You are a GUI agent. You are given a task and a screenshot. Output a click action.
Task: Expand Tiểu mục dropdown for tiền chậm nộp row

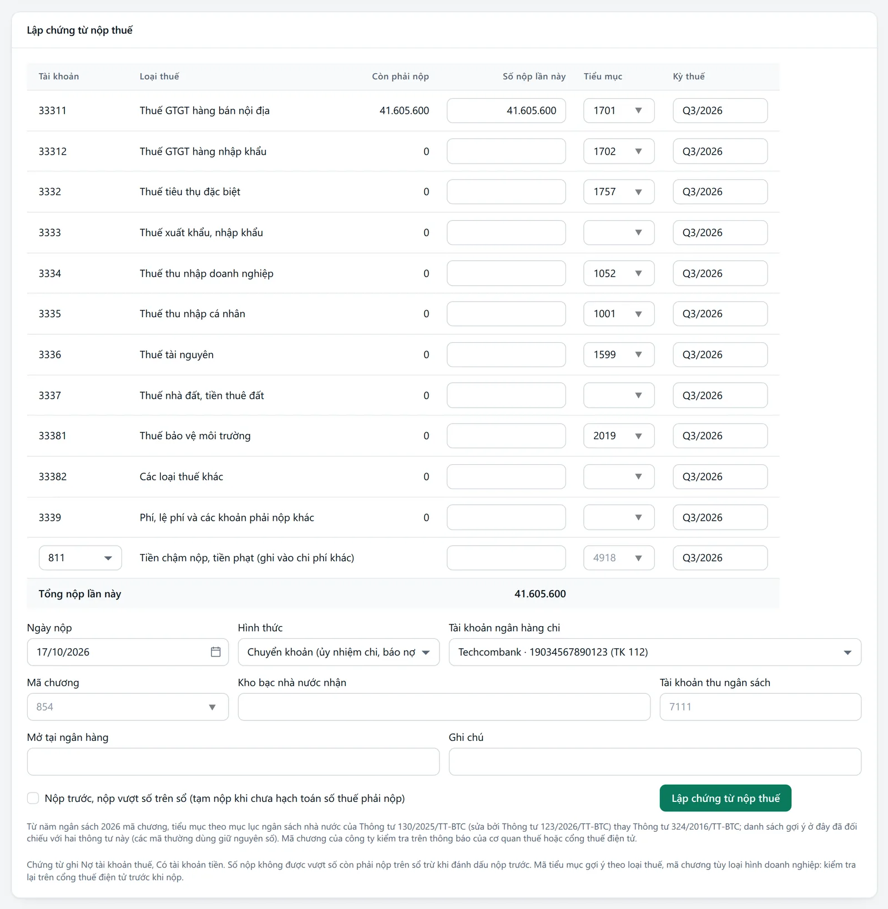tap(619, 558)
